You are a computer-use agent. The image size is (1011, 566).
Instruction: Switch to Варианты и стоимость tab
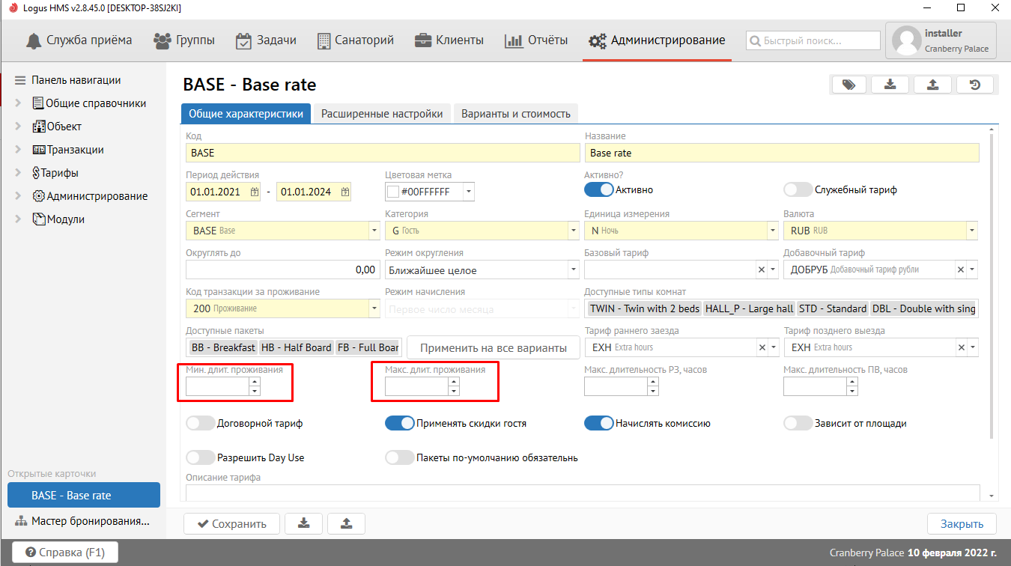tap(515, 114)
